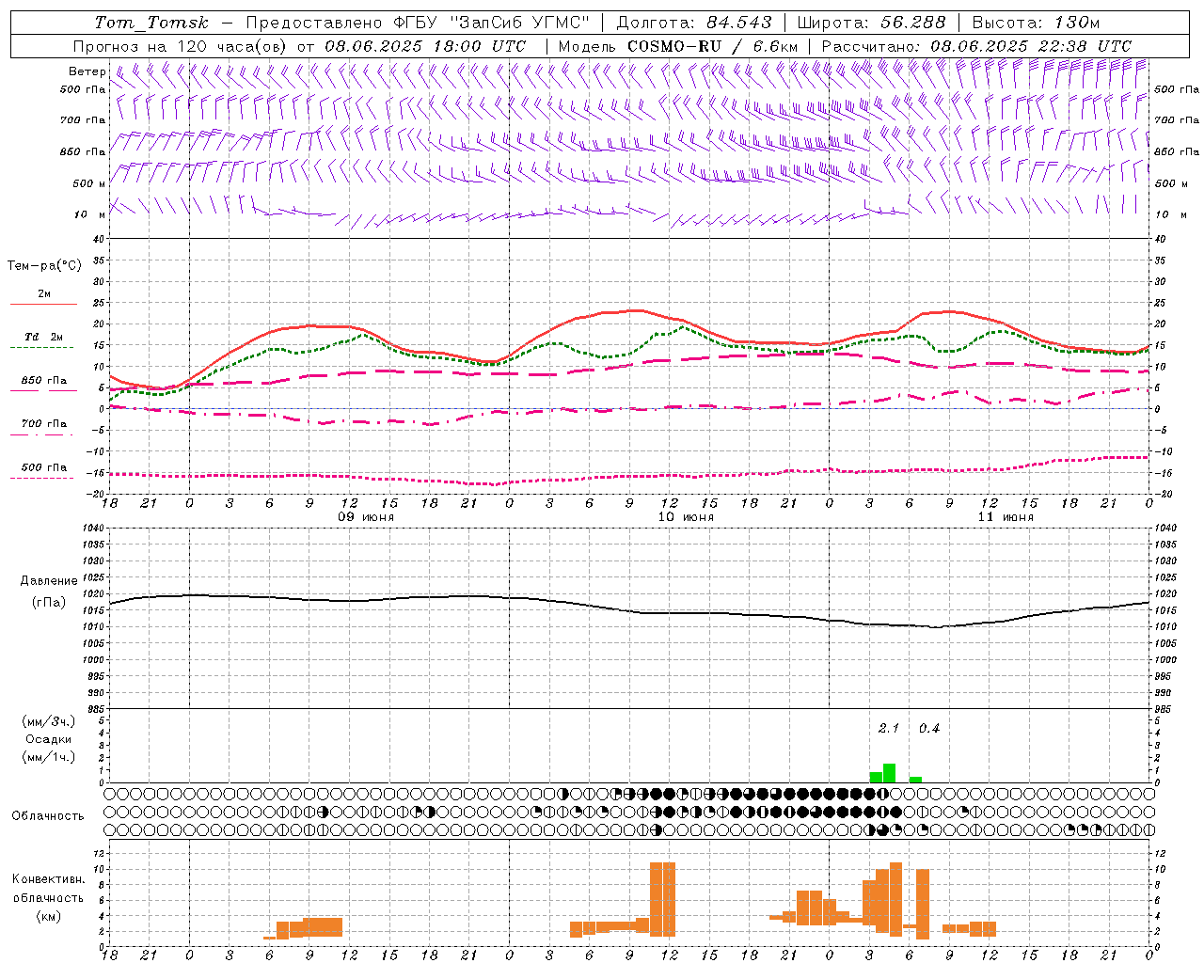Click the Tom_Tomsk station title
This screenshot has height=963, width=1204.
151,23
